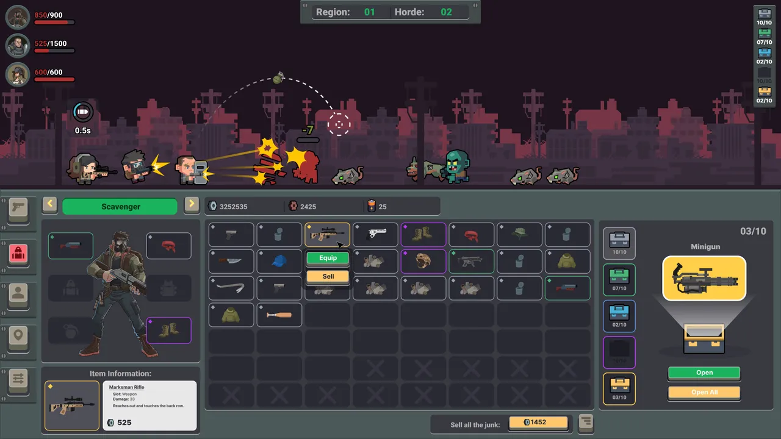Select the green-bordered submachine gun item
781x439 pixels.
coord(472,262)
